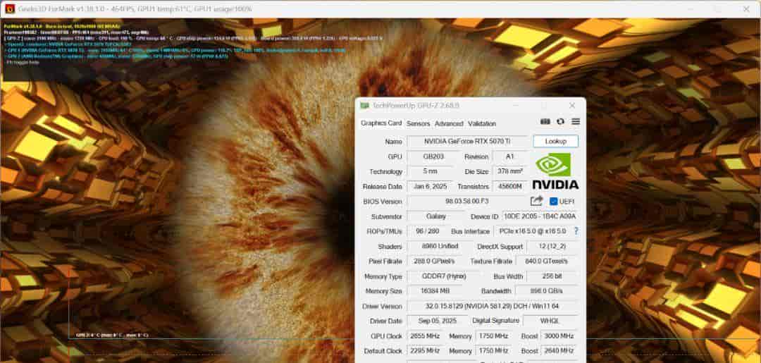761x363 pixels.
Task: Go to the Validation tab
Action: click(x=482, y=124)
